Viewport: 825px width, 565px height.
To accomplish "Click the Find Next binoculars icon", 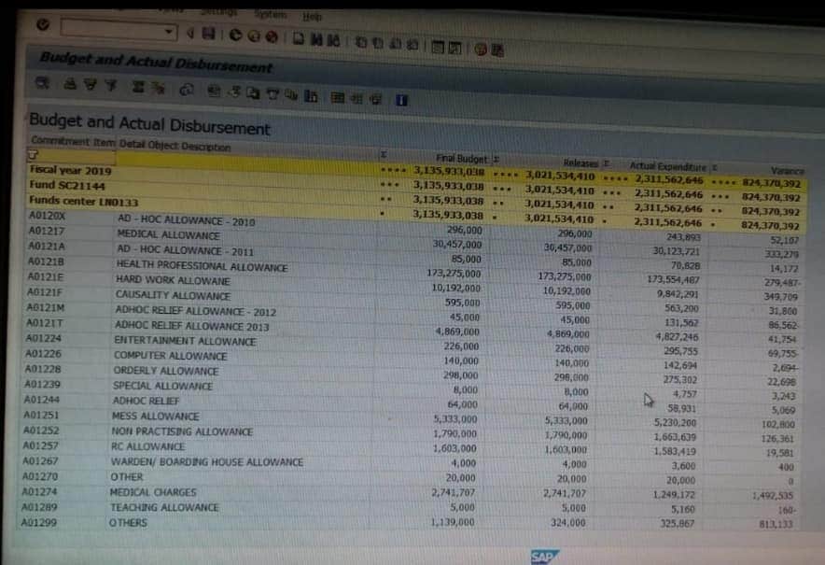I will [x=333, y=40].
